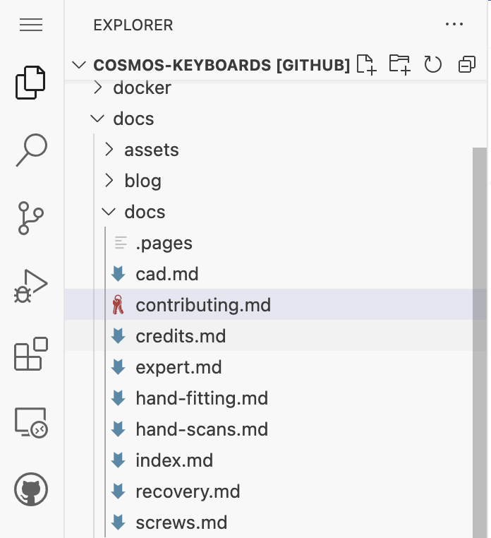
Task: Click the EXPLORER panel title
Action: pos(133,25)
